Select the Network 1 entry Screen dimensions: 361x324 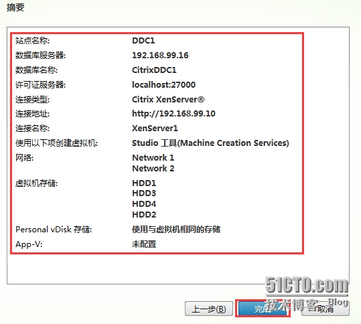153,157
